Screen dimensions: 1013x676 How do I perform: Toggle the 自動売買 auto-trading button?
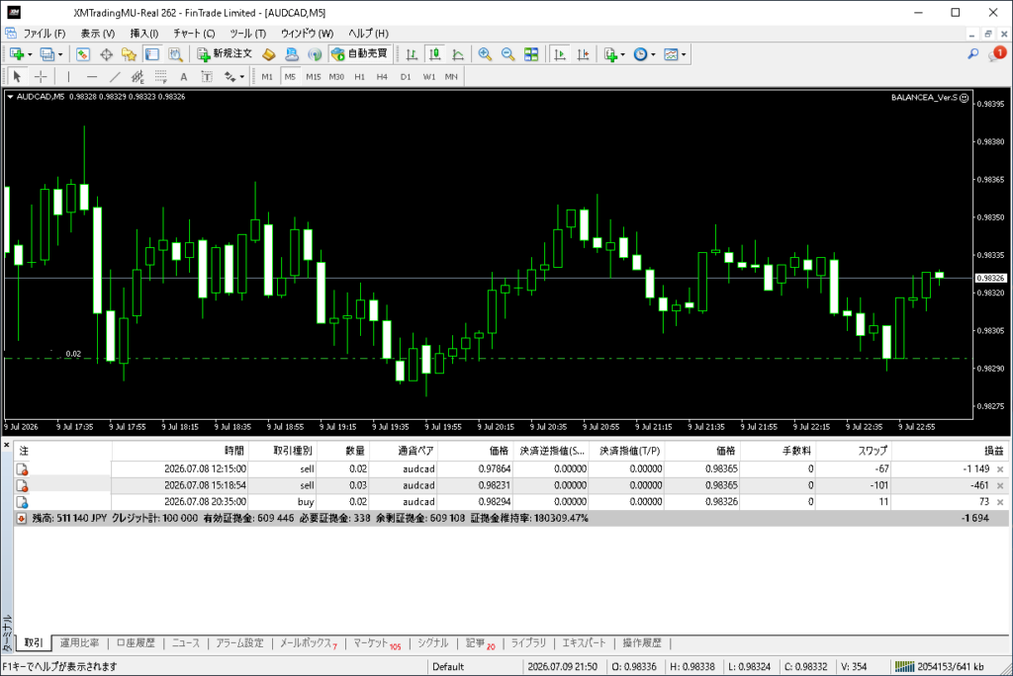click(359, 54)
